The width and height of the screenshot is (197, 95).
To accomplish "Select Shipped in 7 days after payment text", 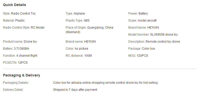I will pyautogui.click(x=75, y=90).
